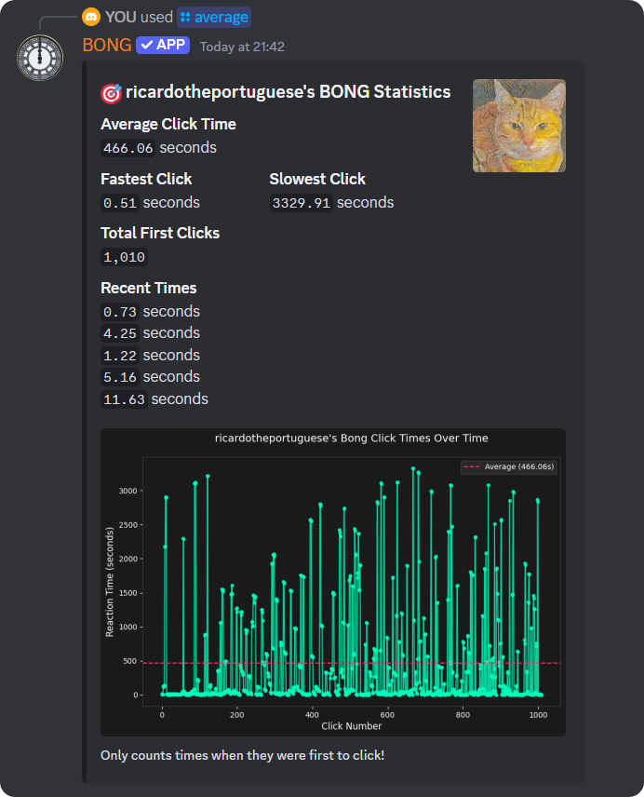Click the YOU username in command line
This screenshot has height=797, width=644.
coord(121,17)
